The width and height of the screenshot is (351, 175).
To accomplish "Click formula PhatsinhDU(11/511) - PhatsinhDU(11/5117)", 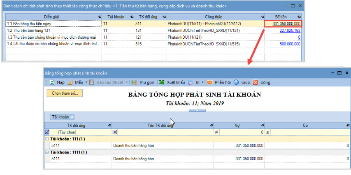I will tap(204, 23).
